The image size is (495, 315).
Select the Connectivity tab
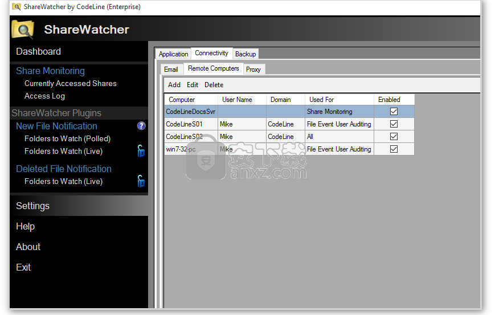(211, 53)
